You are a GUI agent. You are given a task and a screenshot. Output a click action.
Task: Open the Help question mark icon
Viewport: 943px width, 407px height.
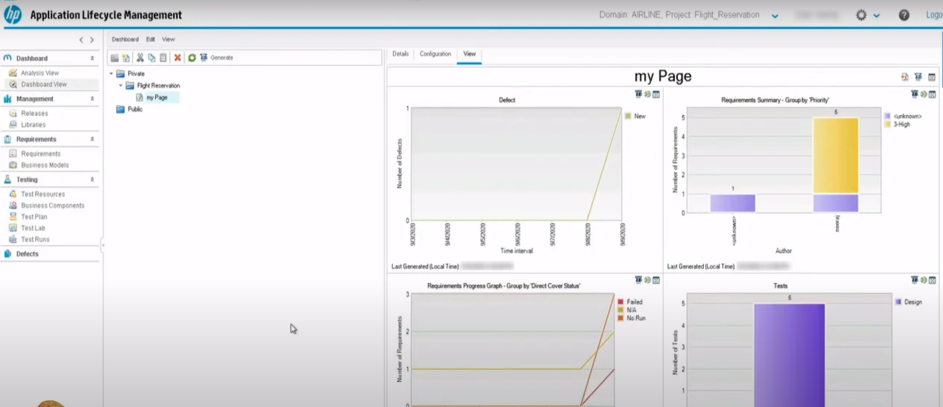tap(904, 15)
